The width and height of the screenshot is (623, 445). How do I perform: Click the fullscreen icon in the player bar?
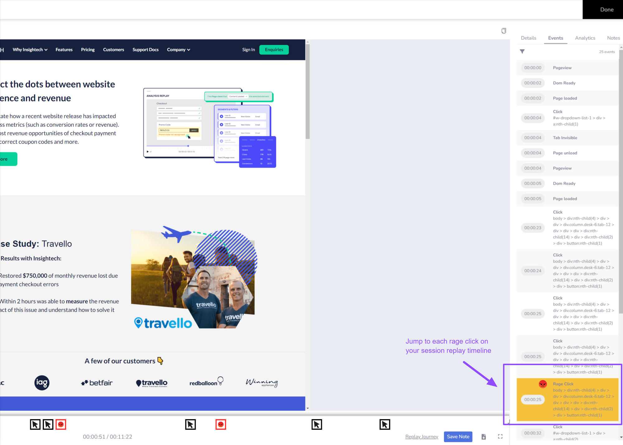coord(500,437)
